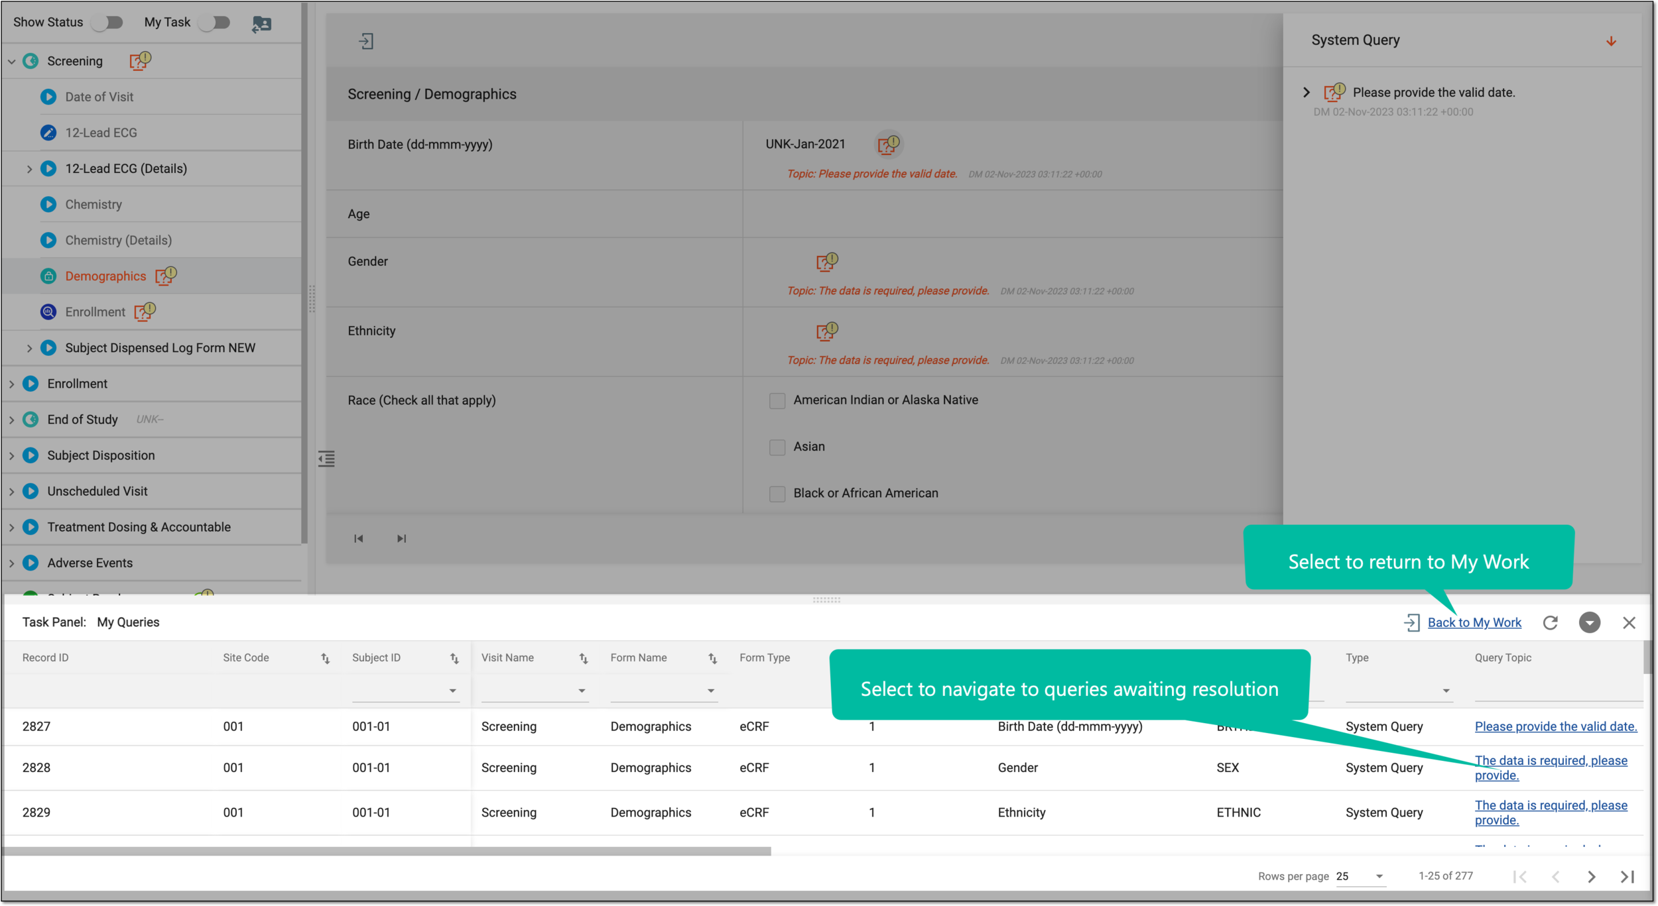Click the Query Topic filter field

click(x=1558, y=691)
